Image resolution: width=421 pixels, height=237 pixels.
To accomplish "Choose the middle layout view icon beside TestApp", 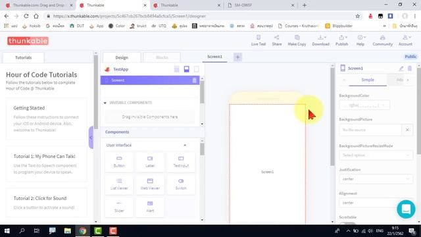I will (187, 69).
